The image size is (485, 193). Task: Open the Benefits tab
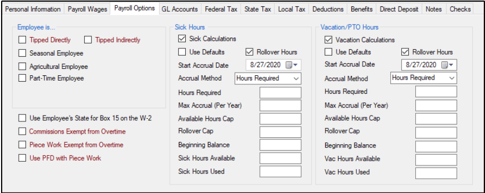[x=361, y=9]
